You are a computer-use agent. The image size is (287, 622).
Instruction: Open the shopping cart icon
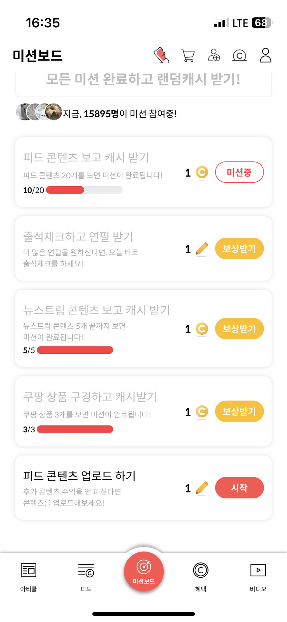pos(188,55)
